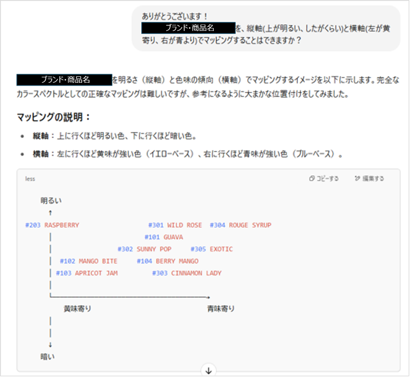Click the 'less' language label in code block
Screen dimensions: 410x377
pos(30,179)
